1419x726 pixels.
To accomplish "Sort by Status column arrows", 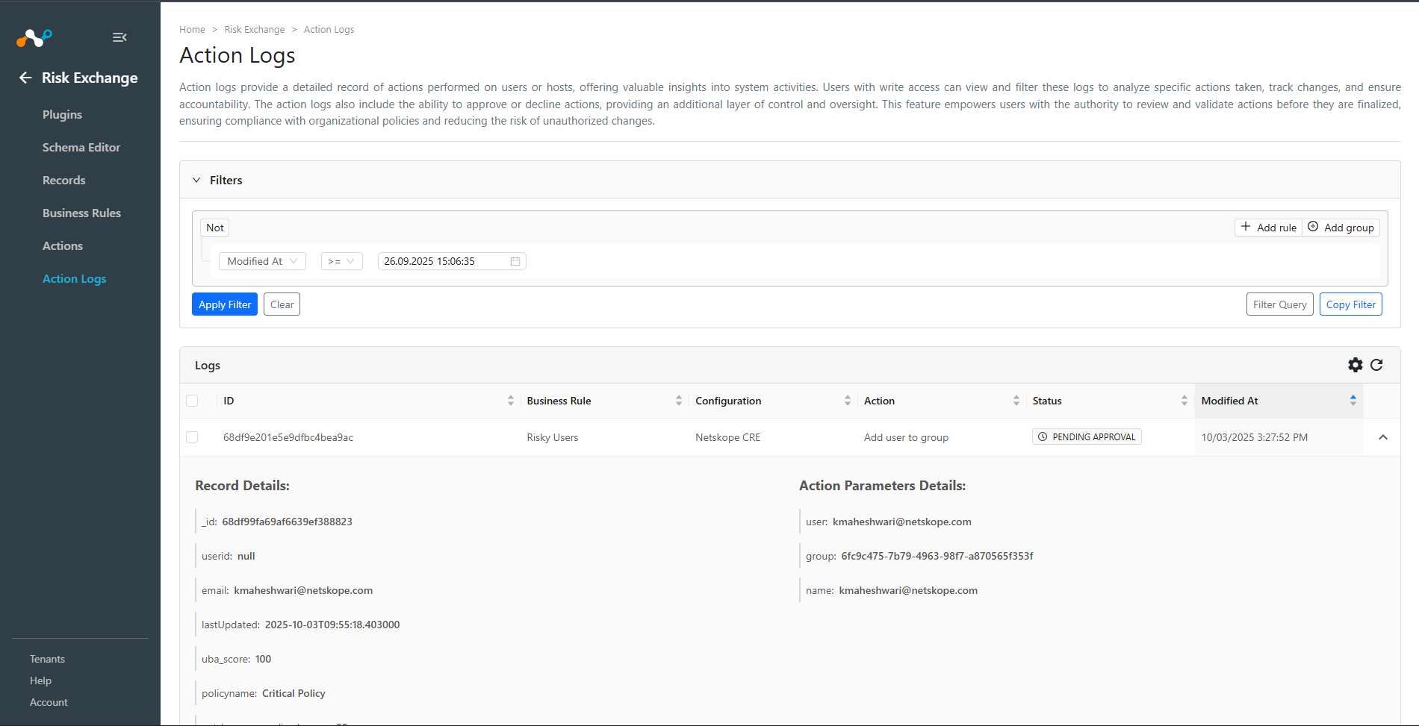I will pos(1184,401).
